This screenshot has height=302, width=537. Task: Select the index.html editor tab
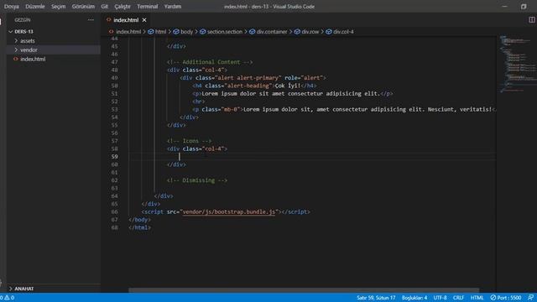click(126, 20)
